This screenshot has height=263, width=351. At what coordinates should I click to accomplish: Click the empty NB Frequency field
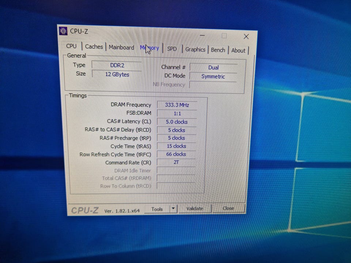coord(213,85)
